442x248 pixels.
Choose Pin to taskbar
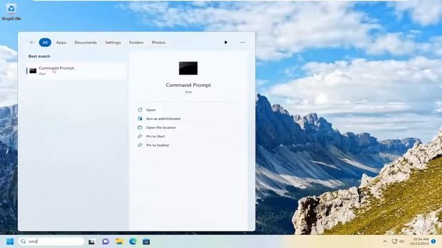(x=157, y=145)
